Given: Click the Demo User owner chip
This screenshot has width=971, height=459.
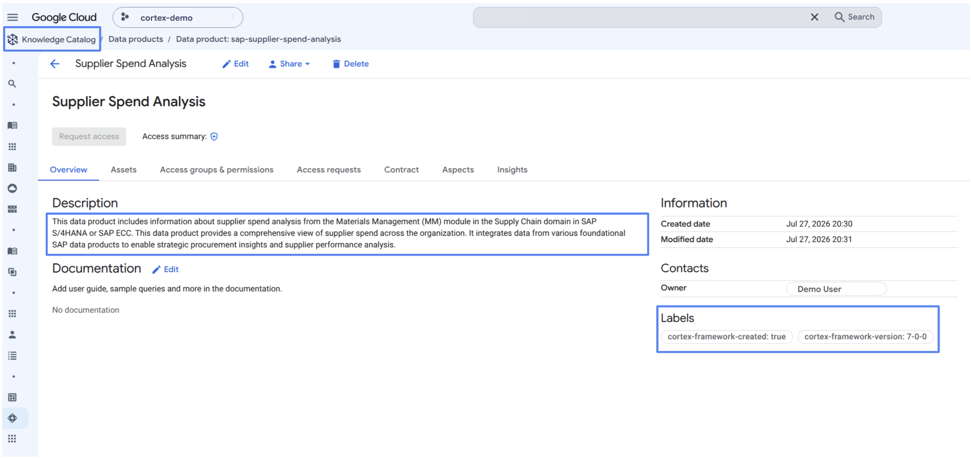Looking at the screenshot, I should (836, 289).
